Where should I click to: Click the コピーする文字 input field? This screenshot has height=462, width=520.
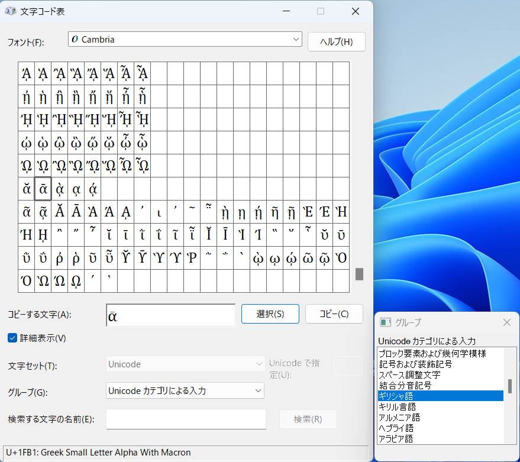coord(171,315)
